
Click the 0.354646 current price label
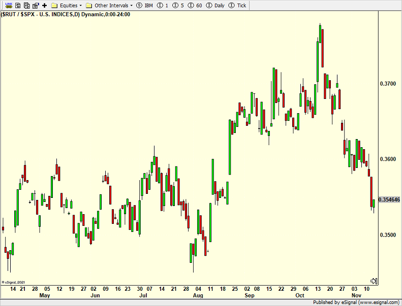[390, 200]
